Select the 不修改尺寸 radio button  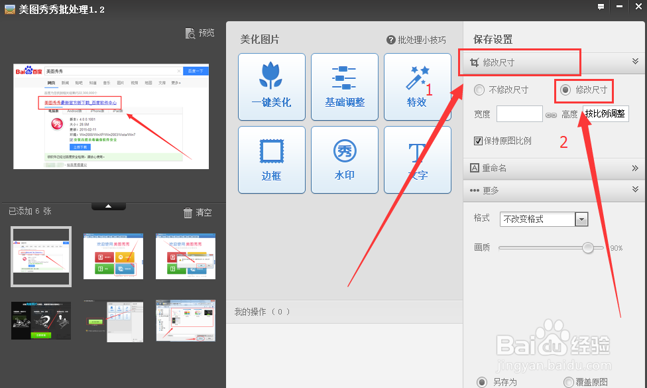[x=479, y=90]
